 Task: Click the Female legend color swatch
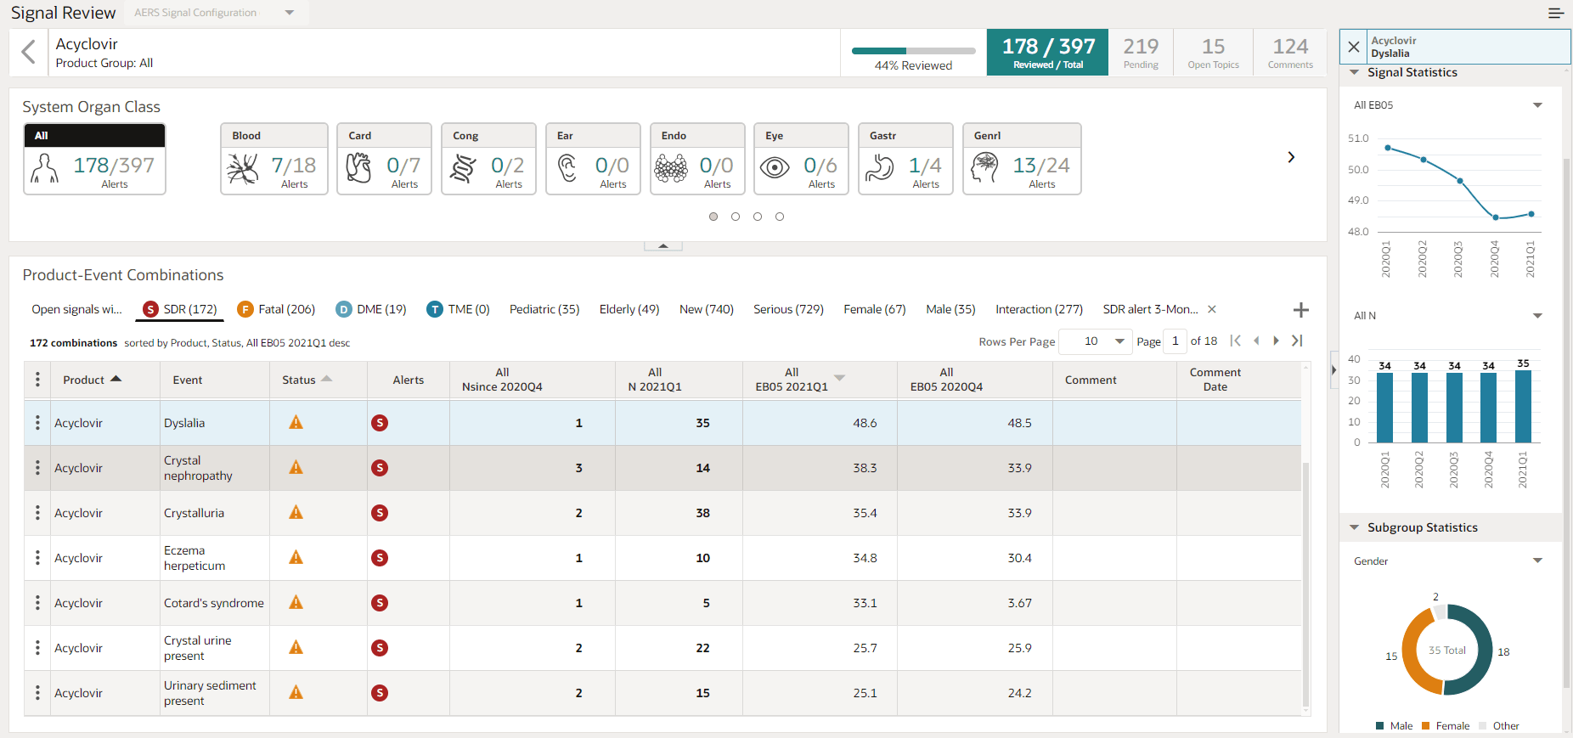pos(1426,726)
